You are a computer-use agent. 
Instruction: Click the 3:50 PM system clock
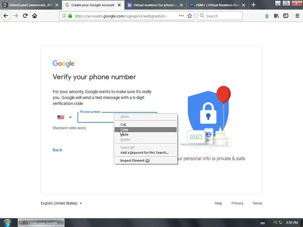click(292, 223)
